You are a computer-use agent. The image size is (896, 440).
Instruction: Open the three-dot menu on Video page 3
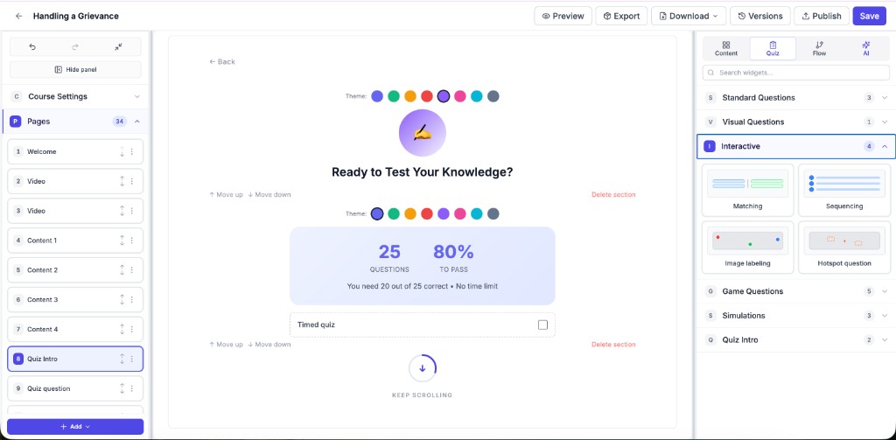click(x=132, y=211)
